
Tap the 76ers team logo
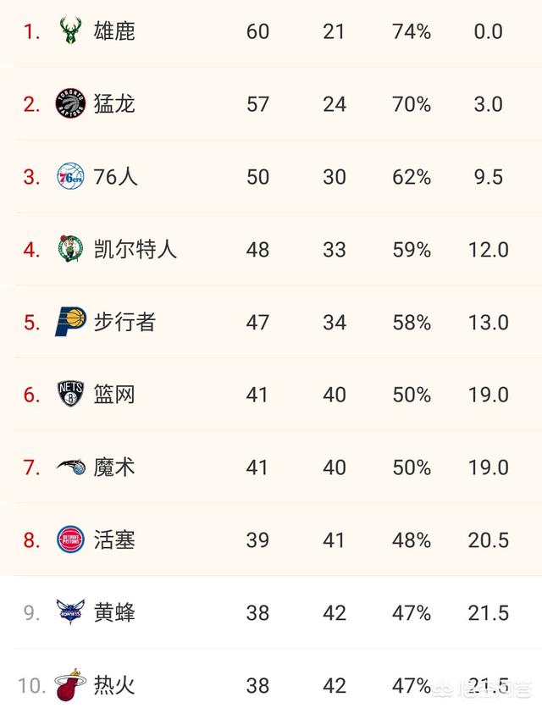(70, 176)
